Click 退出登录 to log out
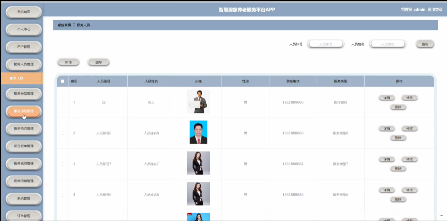447x221 pixels. click(435, 10)
